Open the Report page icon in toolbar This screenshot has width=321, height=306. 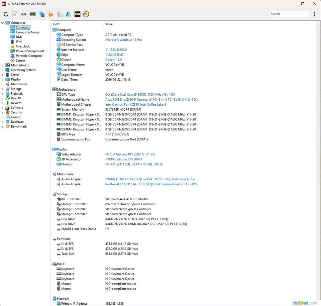pos(15,14)
